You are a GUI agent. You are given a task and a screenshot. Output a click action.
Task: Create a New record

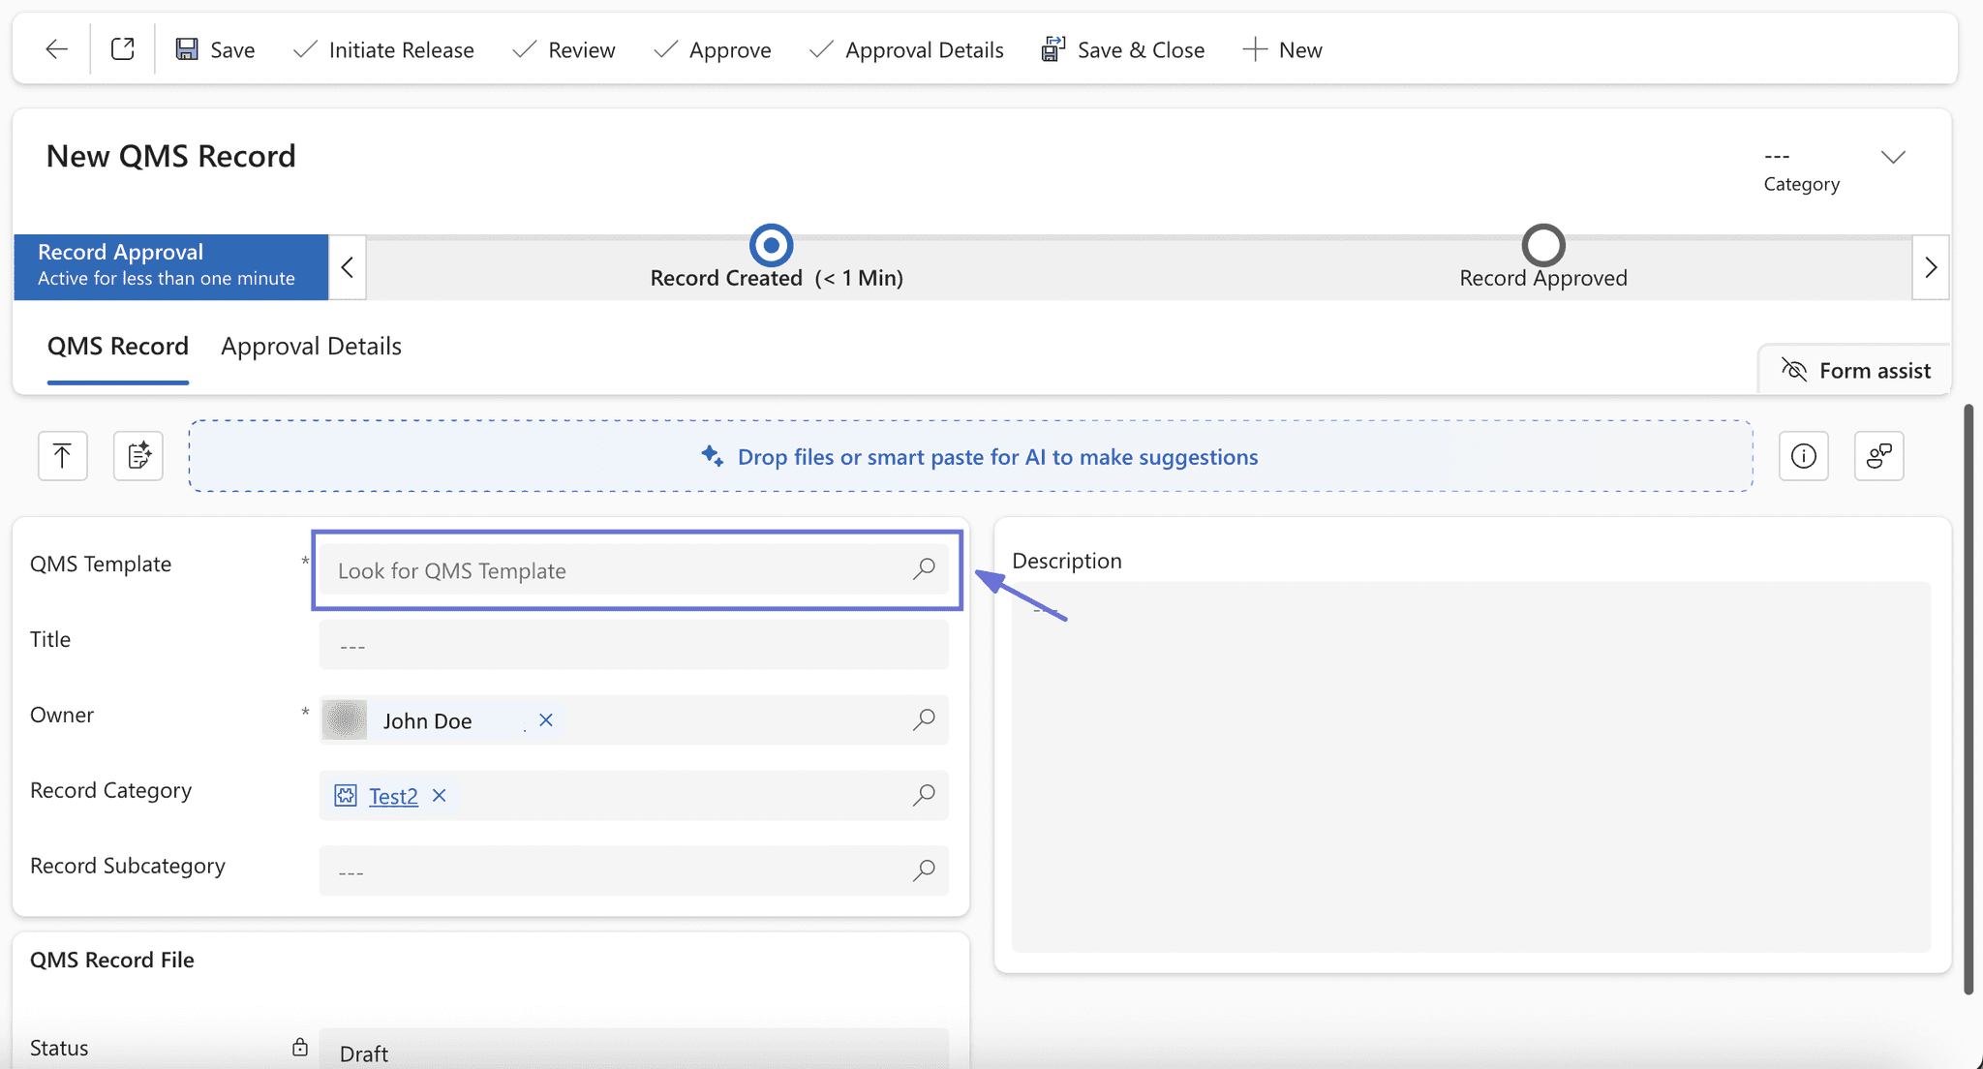[x=1282, y=49]
